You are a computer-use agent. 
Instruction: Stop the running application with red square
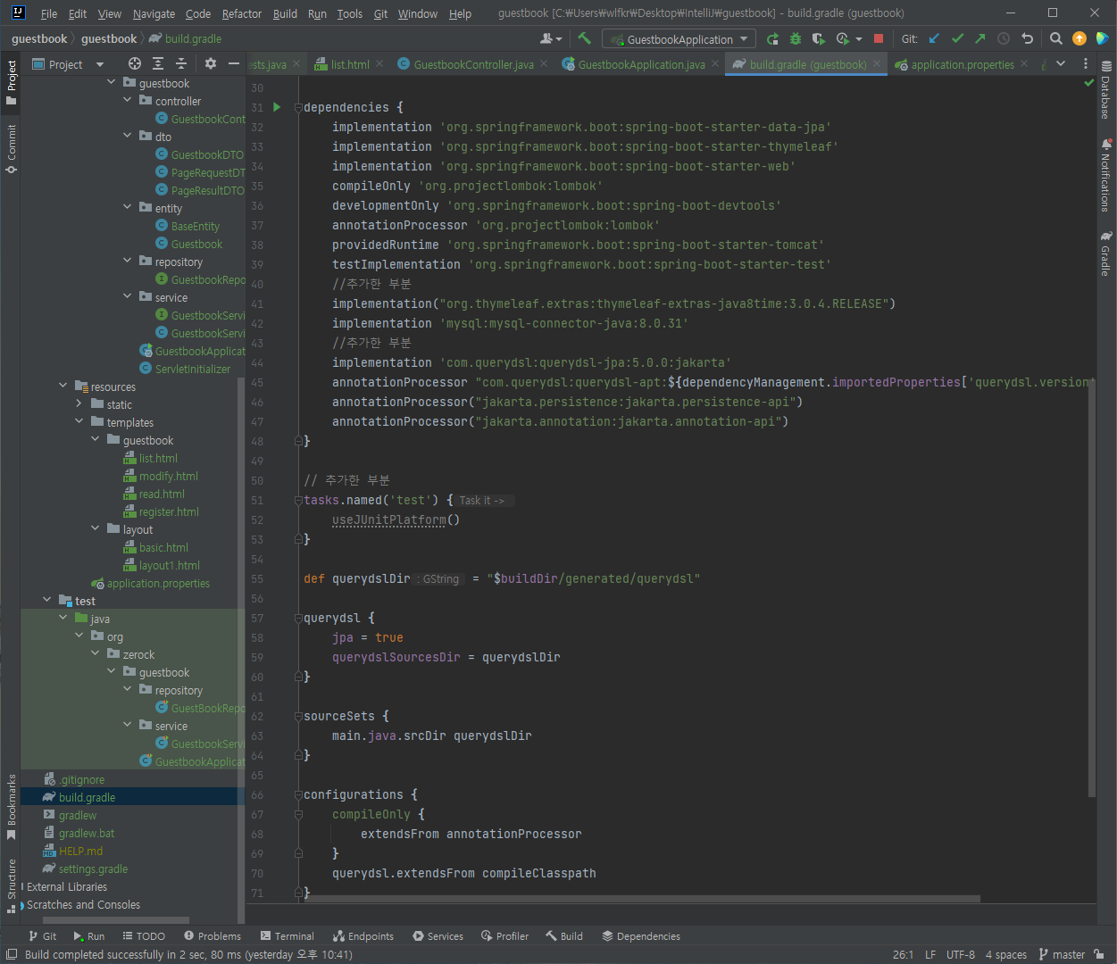[x=879, y=38]
